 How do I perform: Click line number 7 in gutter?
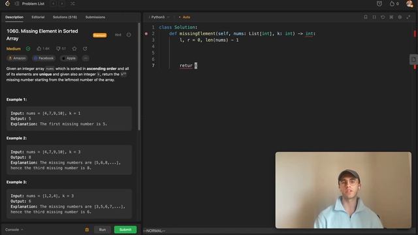153,65
